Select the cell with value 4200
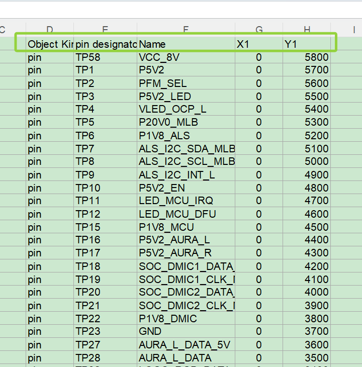The image size is (362, 367). [307, 265]
